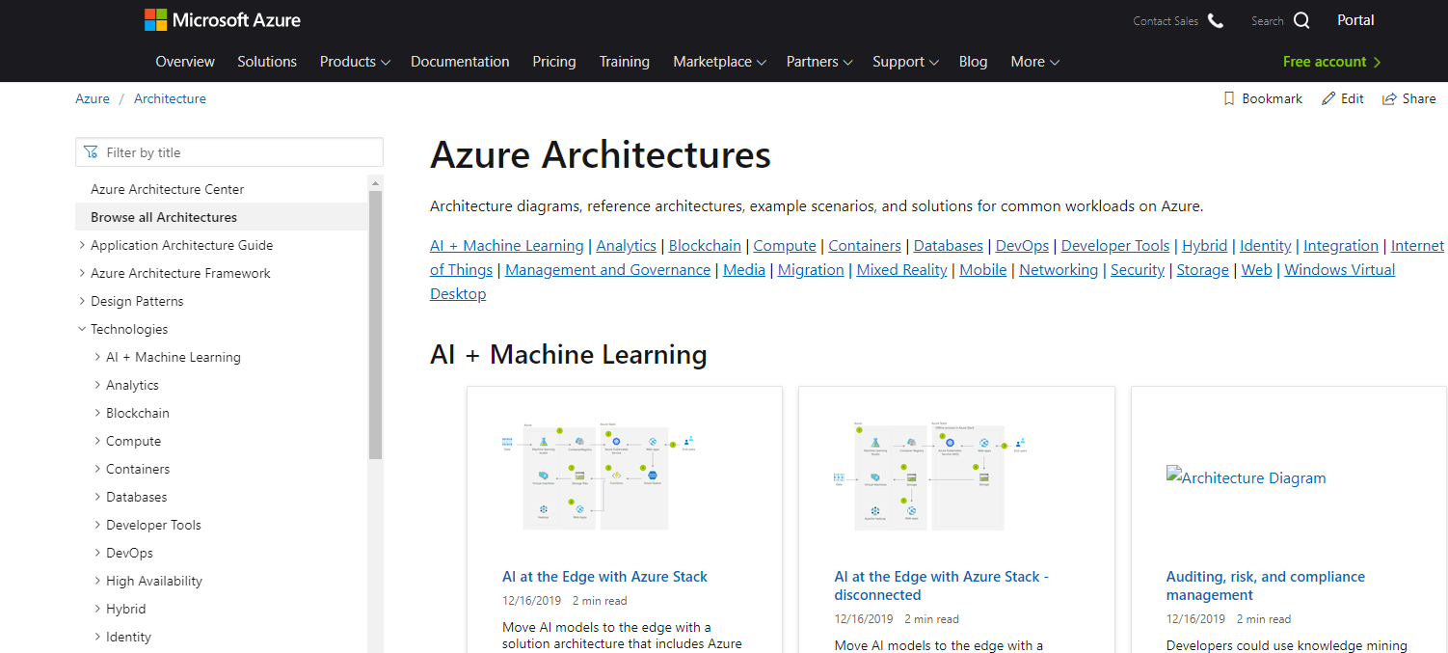Screen dimensions: 1448x653
Task: Jump to Containers category link
Action: [865, 246]
